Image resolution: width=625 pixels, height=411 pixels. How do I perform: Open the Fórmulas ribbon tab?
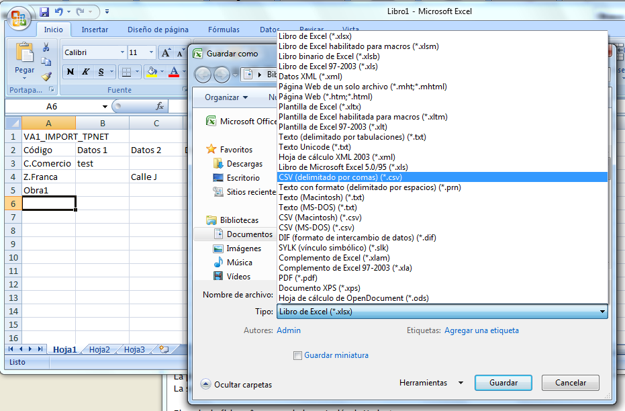point(224,30)
